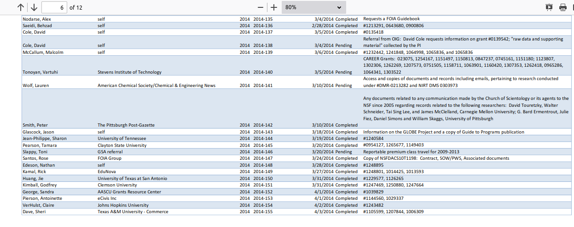This screenshot has width=574, height=227.
Task: Click request number 2014-138
Action: click(x=263, y=46)
